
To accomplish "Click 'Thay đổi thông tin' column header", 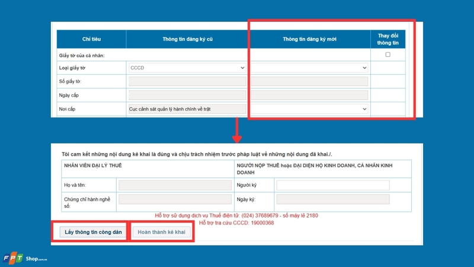I will click(x=388, y=39).
